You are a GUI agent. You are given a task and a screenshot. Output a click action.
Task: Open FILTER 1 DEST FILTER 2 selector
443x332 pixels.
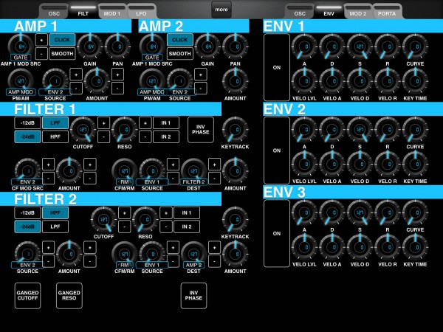click(193, 181)
